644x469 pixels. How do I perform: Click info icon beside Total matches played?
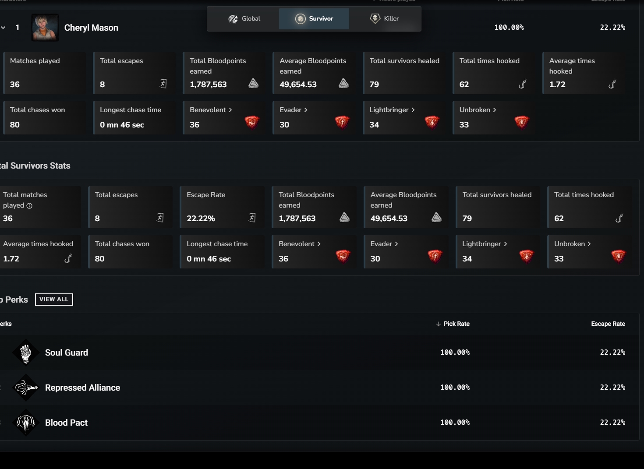click(x=29, y=206)
